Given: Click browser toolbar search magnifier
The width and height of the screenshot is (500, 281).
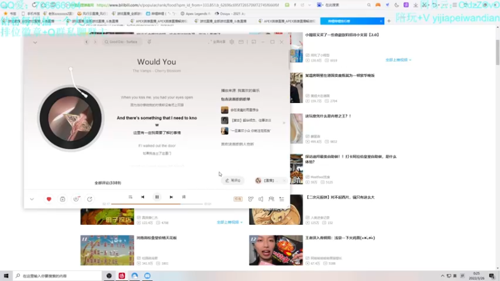Looking at the screenshot, I should (369, 5).
